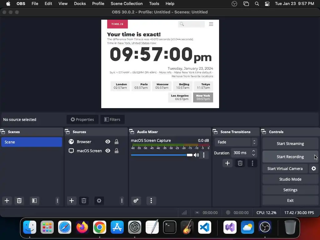Open advanced audio properties gears icon

[x=136, y=201]
